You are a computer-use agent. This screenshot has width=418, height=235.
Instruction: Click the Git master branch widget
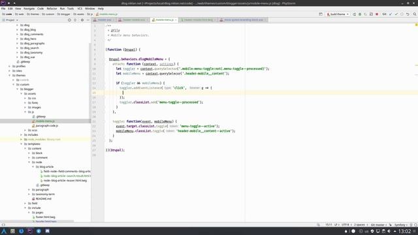pos(379,225)
